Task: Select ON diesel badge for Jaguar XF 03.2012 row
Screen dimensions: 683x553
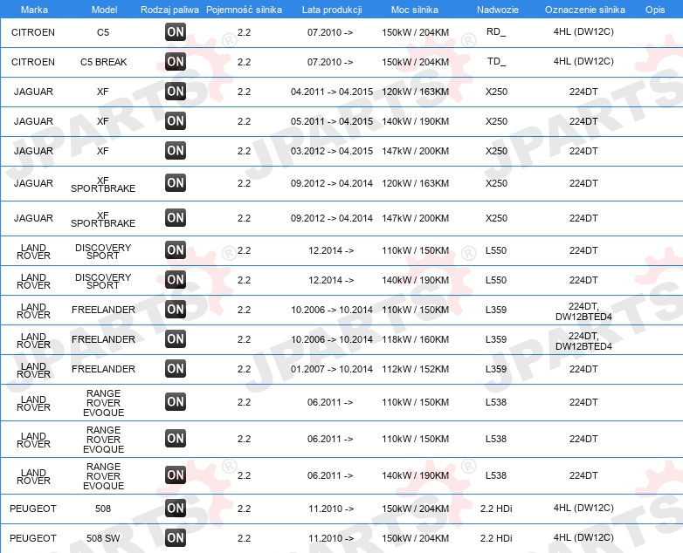Action: pyautogui.click(x=176, y=150)
